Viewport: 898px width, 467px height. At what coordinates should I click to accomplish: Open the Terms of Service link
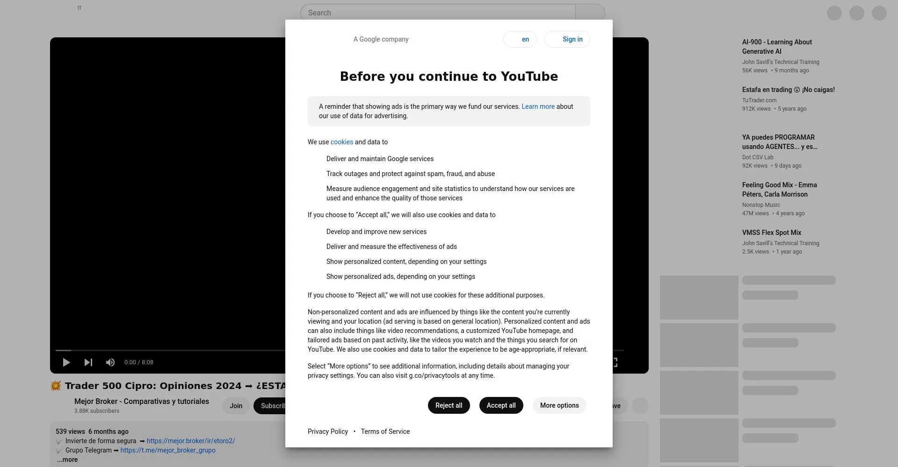[x=385, y=432]
